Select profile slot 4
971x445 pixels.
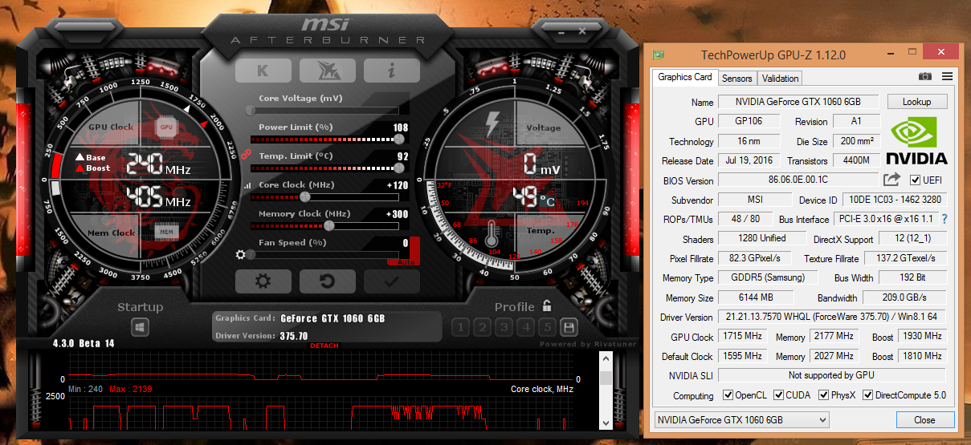(x=525, y=327)
